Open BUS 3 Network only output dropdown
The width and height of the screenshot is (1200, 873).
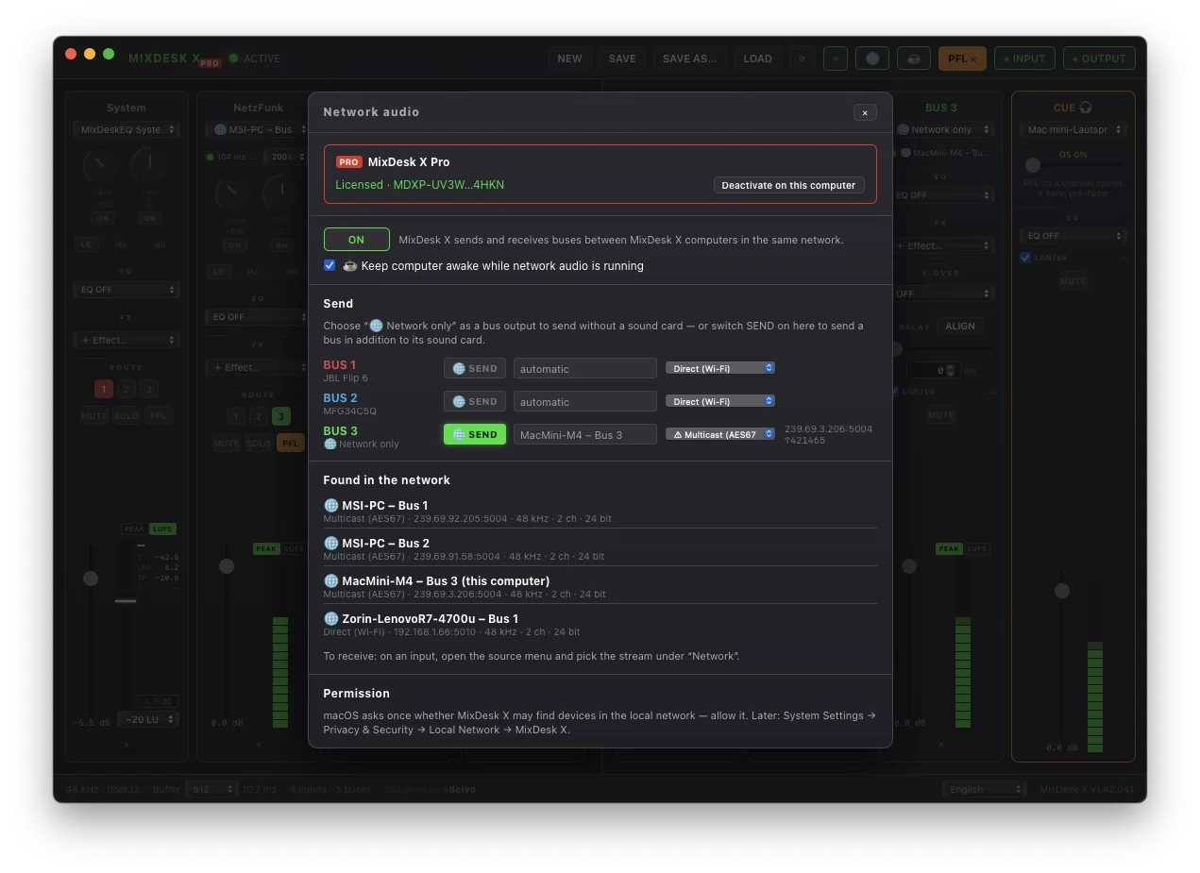coord(944,129)
